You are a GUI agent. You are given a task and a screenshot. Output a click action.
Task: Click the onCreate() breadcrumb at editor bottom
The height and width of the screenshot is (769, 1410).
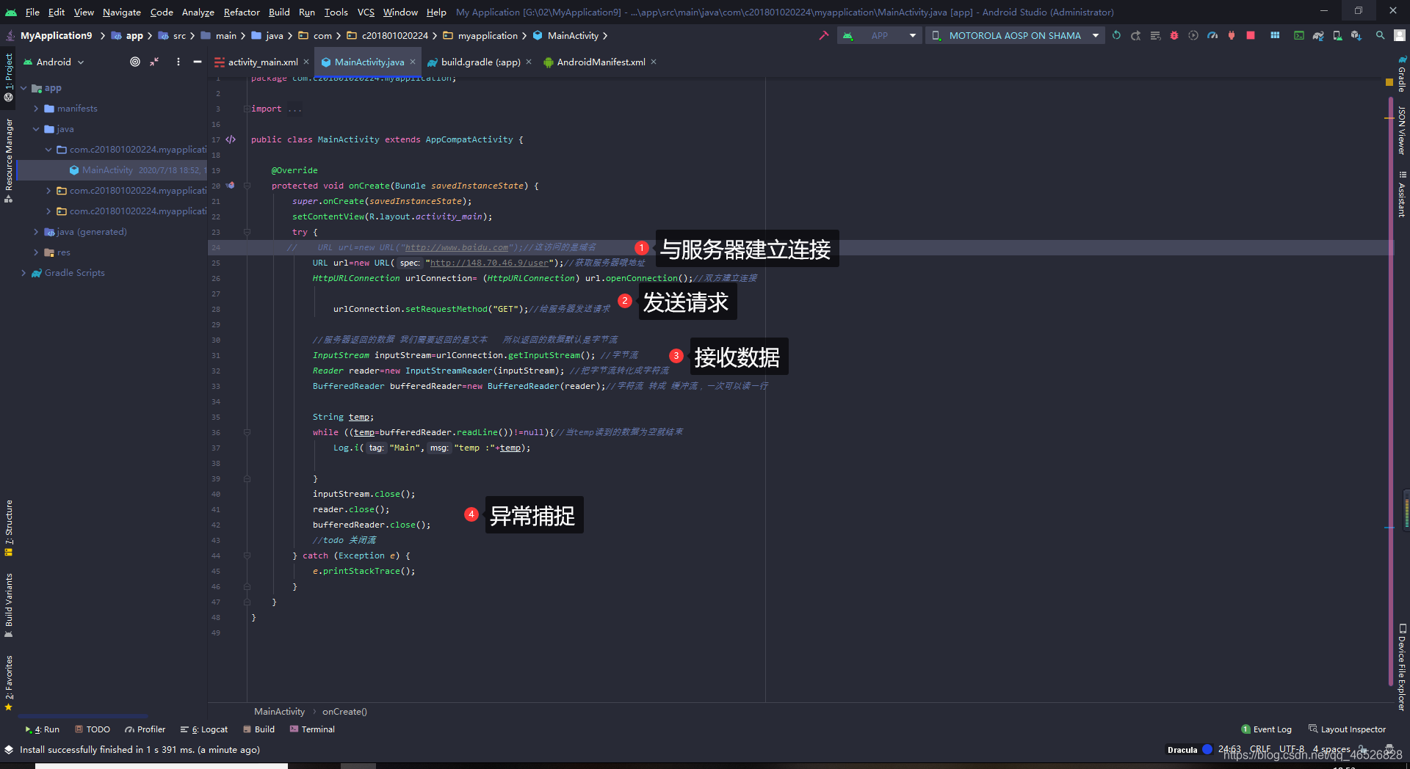[x=344, y=712]
